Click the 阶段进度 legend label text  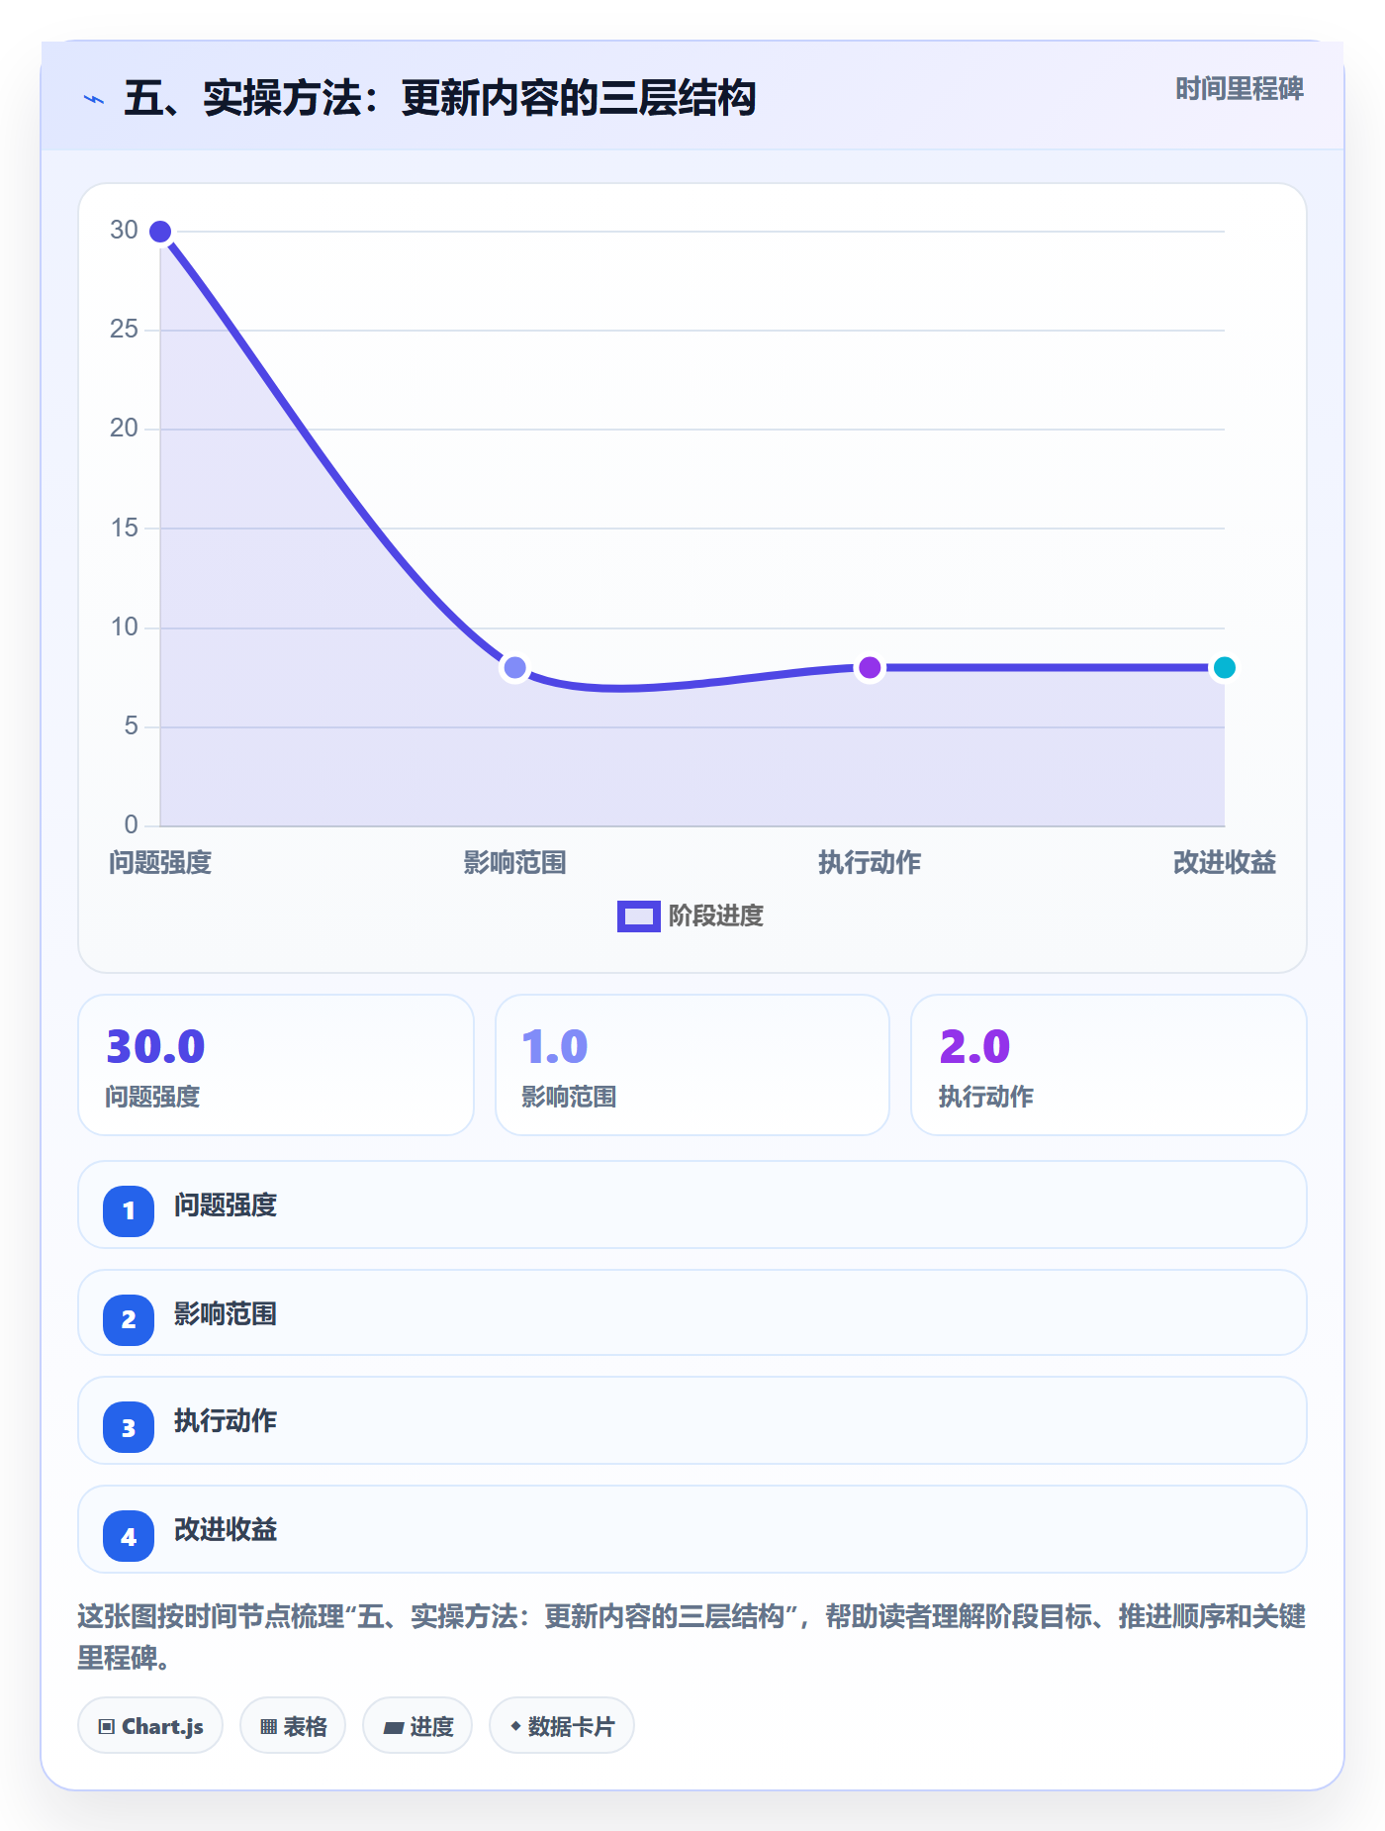coord(716,916)
